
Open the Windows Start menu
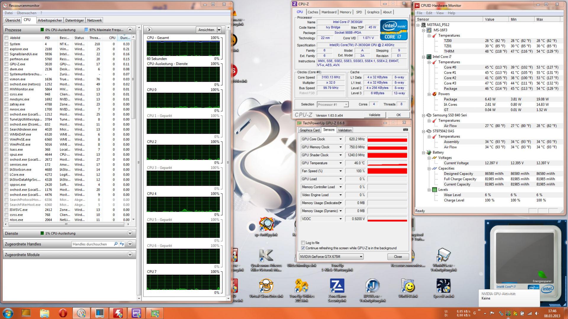(x=7, y=313)
